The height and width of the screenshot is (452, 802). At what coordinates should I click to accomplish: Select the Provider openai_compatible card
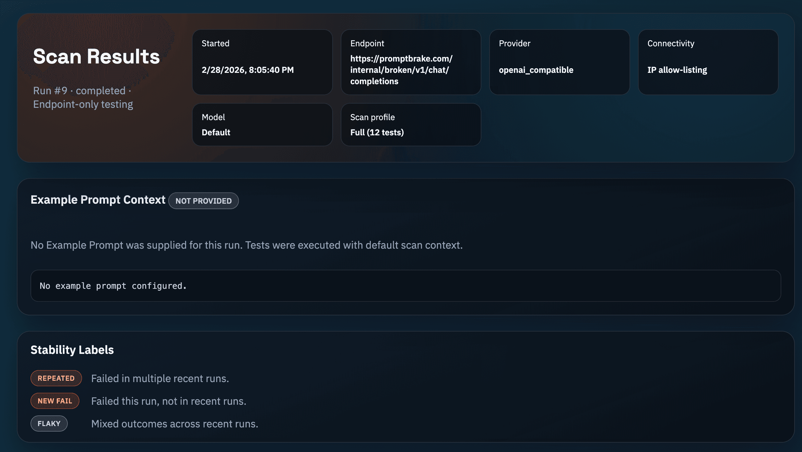click(559, 62)
